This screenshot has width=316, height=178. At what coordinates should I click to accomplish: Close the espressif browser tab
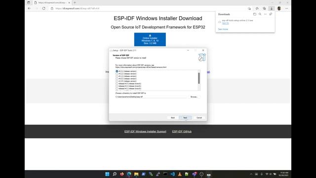coord(69,2)
